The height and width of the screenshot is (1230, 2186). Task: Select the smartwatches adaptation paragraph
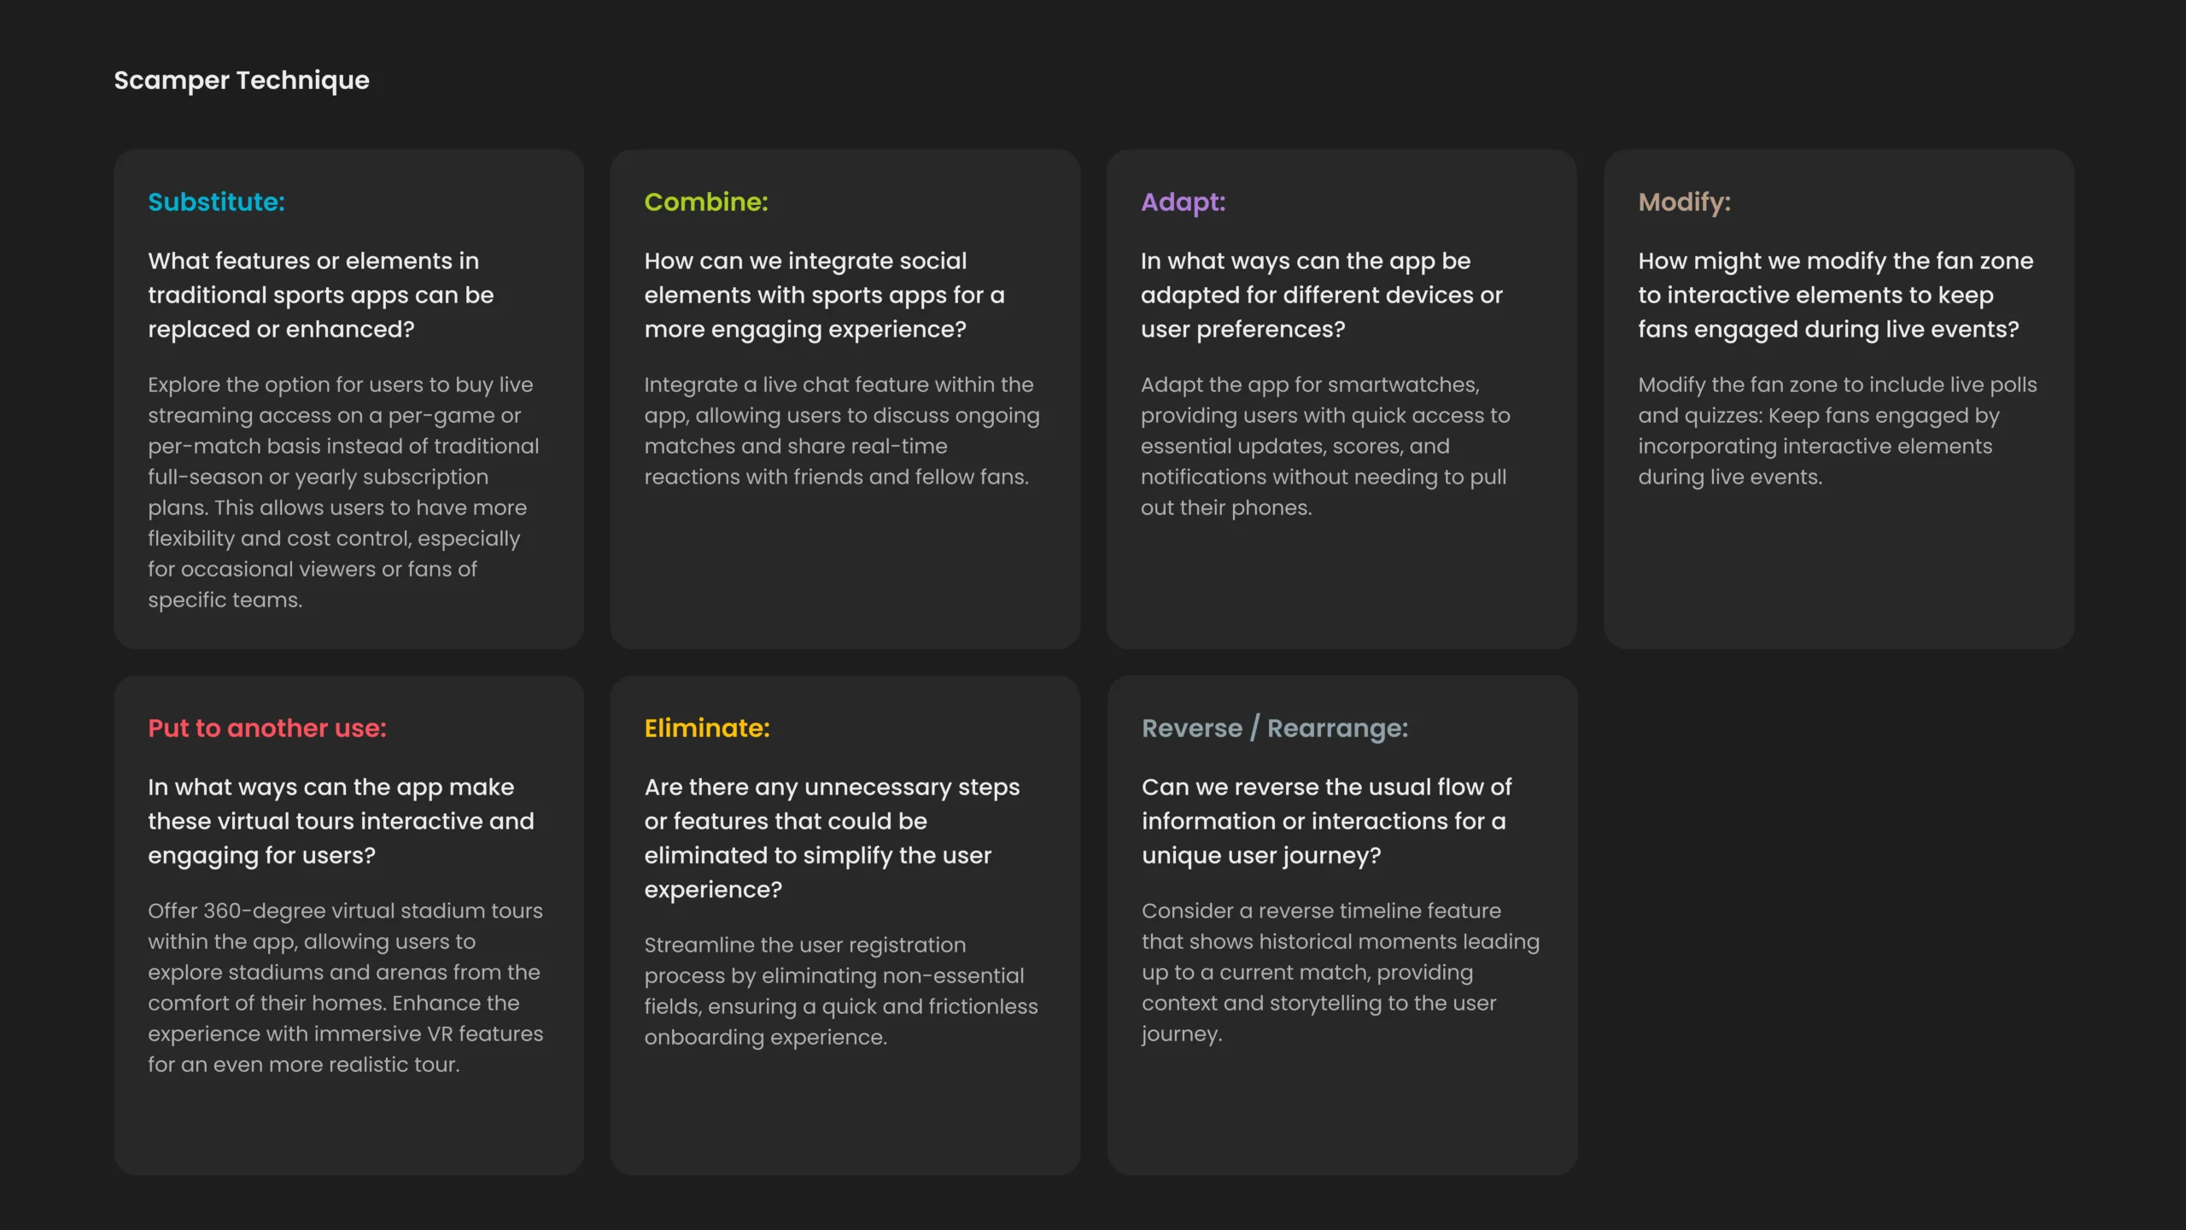point(1325,446)
